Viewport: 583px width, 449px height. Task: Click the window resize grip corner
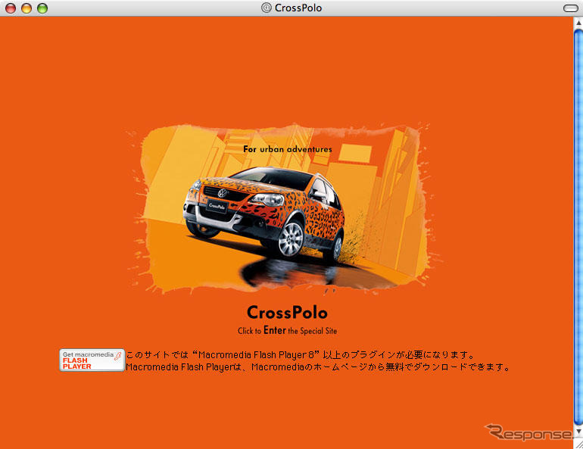(578, 444)
